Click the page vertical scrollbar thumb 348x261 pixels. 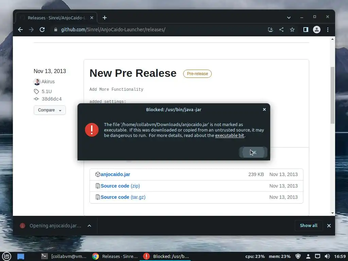(332, 95)
